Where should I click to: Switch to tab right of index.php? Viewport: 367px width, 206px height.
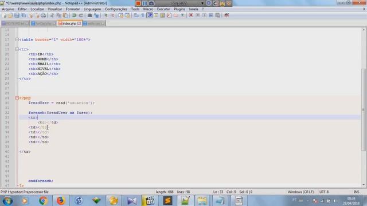tap(94, 23)
